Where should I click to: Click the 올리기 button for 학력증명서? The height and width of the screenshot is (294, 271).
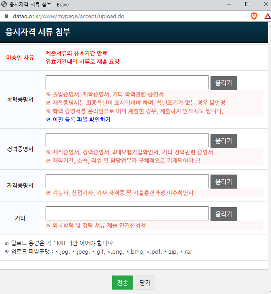[x=223, y=83]
